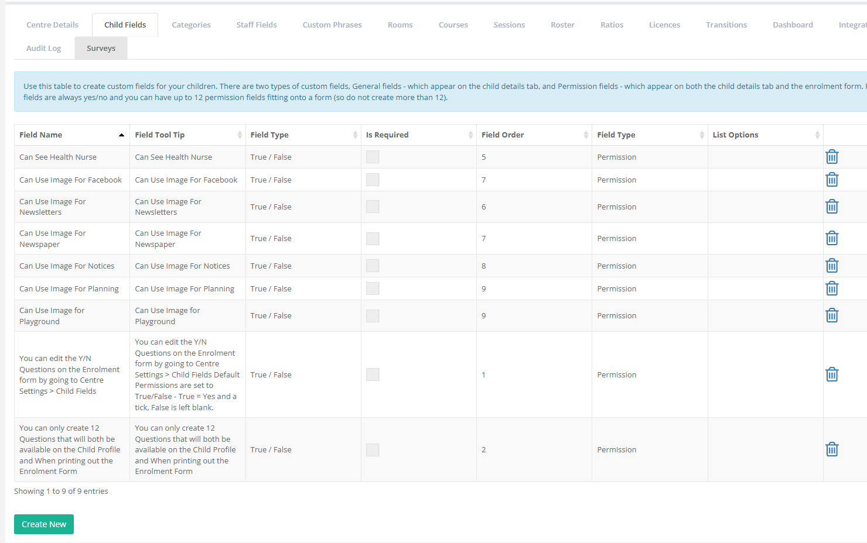This screenshot has width=867, height=543.
Task: Select the Roster tab
Action: click(x=562, y=25)
